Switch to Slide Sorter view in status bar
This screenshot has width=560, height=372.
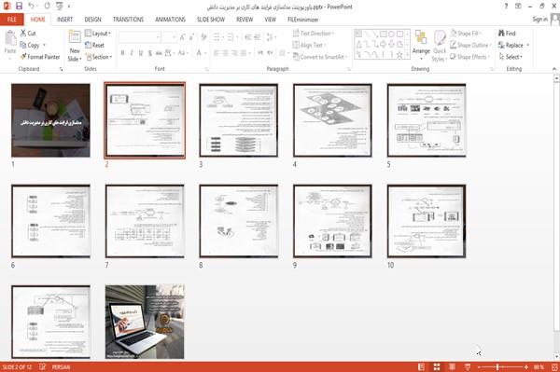point(437,367)
